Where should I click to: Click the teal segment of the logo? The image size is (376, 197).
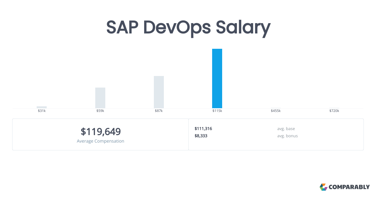324,189
